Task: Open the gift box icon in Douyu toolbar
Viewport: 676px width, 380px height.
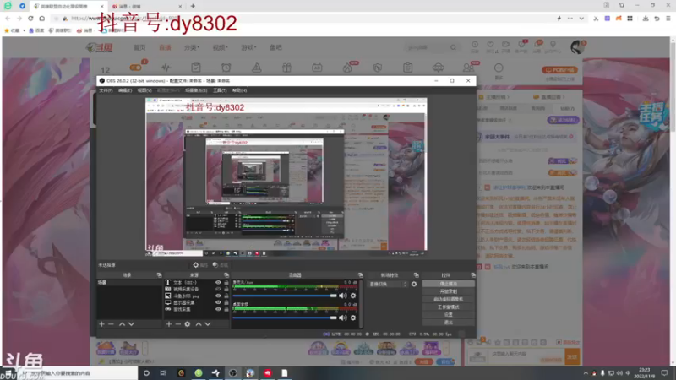Action: click(x=286, y=68)
